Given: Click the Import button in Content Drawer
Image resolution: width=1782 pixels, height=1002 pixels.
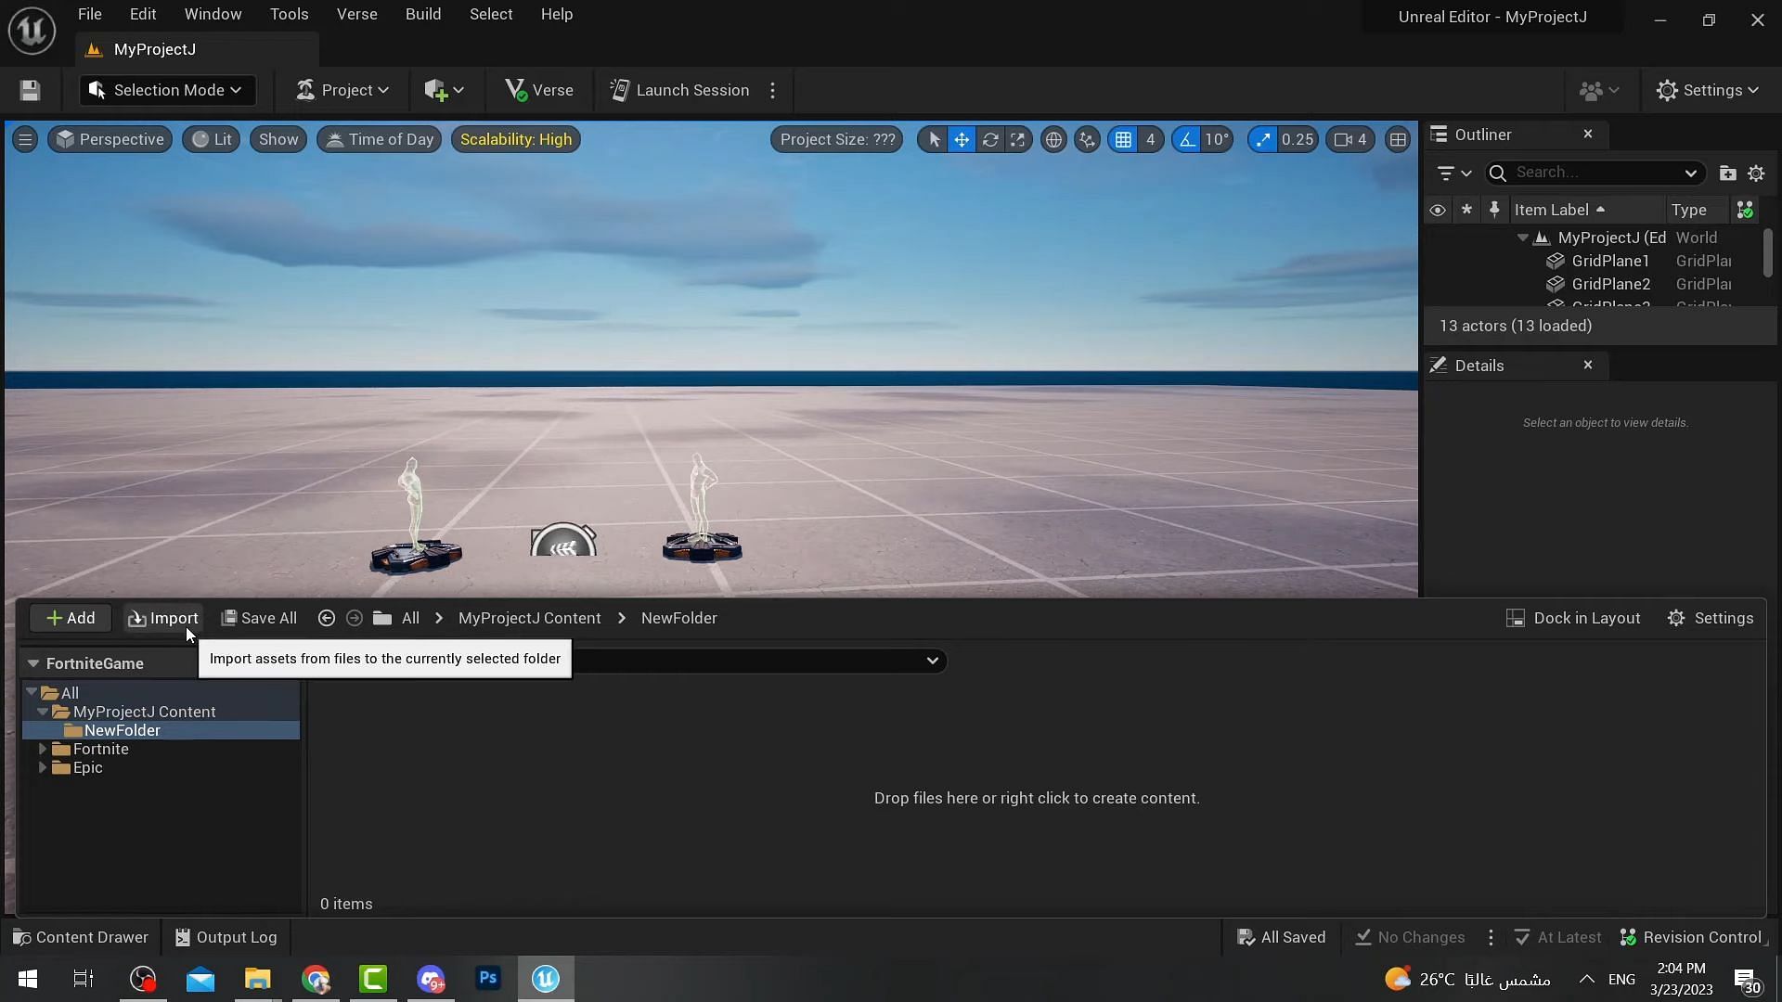Looking at the screenshot, I should click(x=161, y=619).
